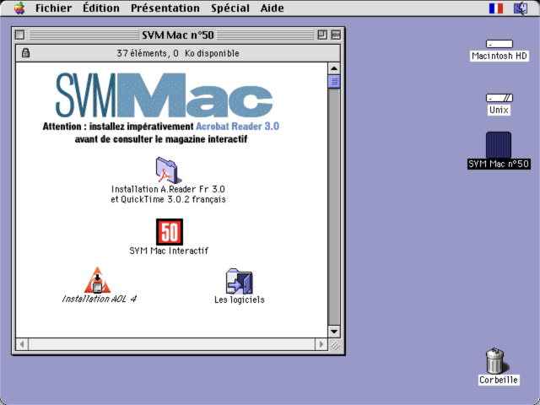Click the vertical scroll thumb

(334, 81)
